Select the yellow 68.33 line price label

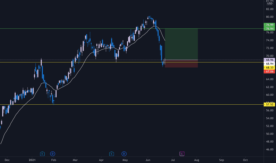269,68
